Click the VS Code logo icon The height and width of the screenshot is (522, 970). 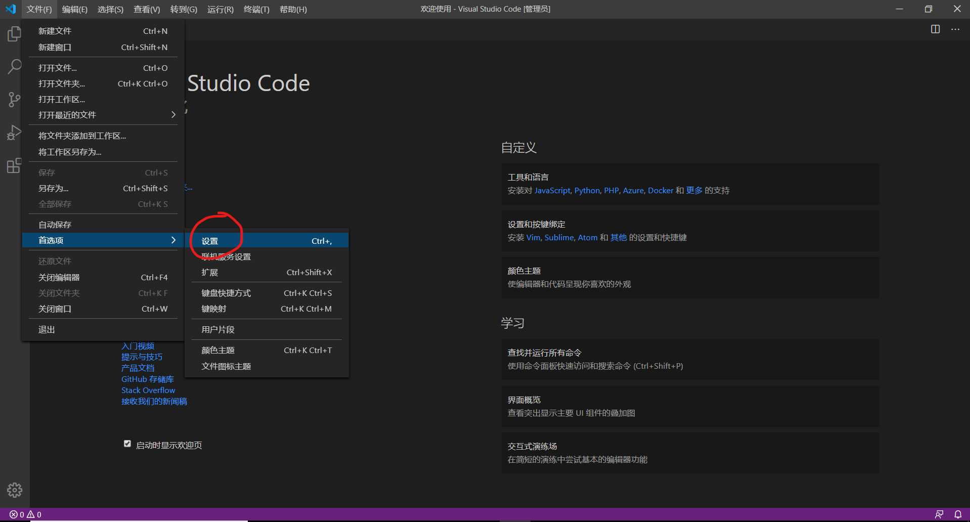(11, 9)
